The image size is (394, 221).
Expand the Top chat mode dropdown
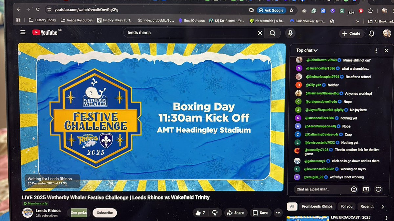pyautogui.click(x=307, y=50)
